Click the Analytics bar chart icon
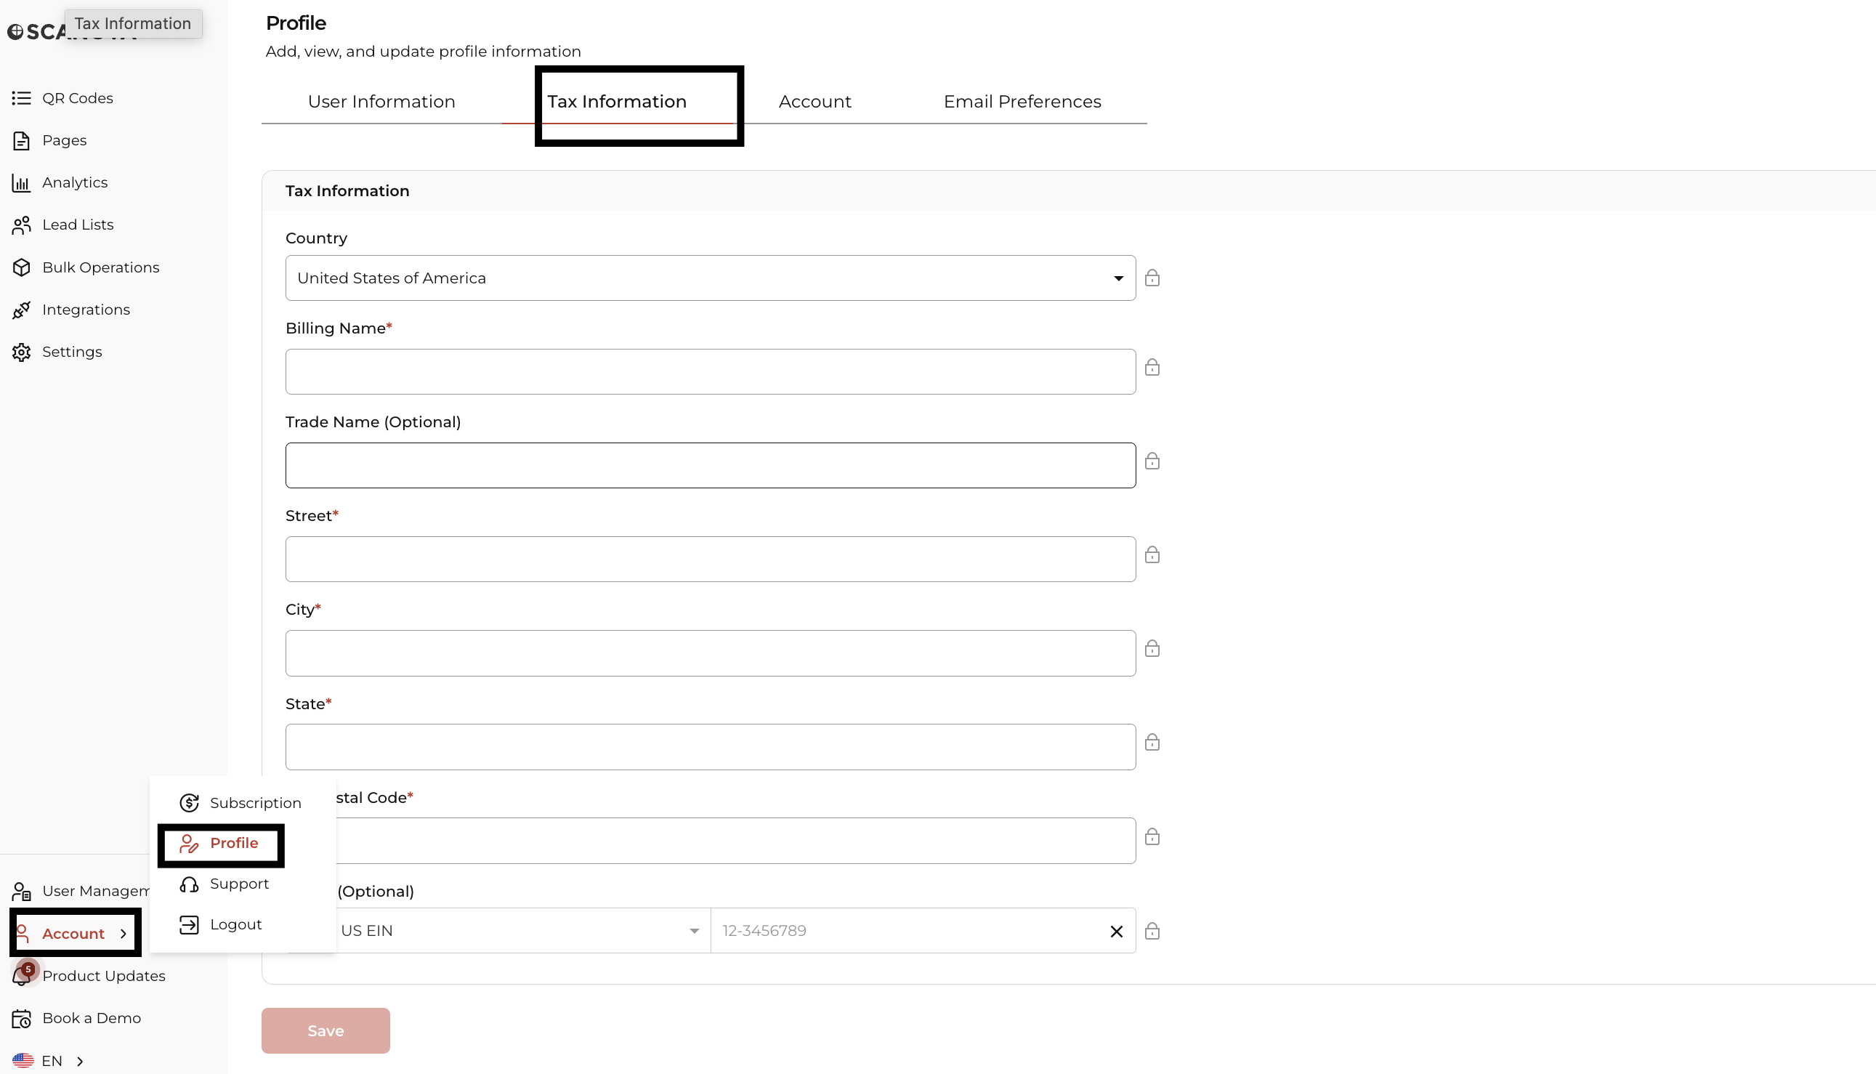The height and width of the screenshot is (1074, 1876). pos(21,183)
